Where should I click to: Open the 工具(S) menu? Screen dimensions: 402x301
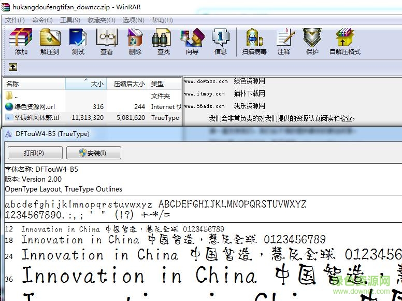coord(70,20)
